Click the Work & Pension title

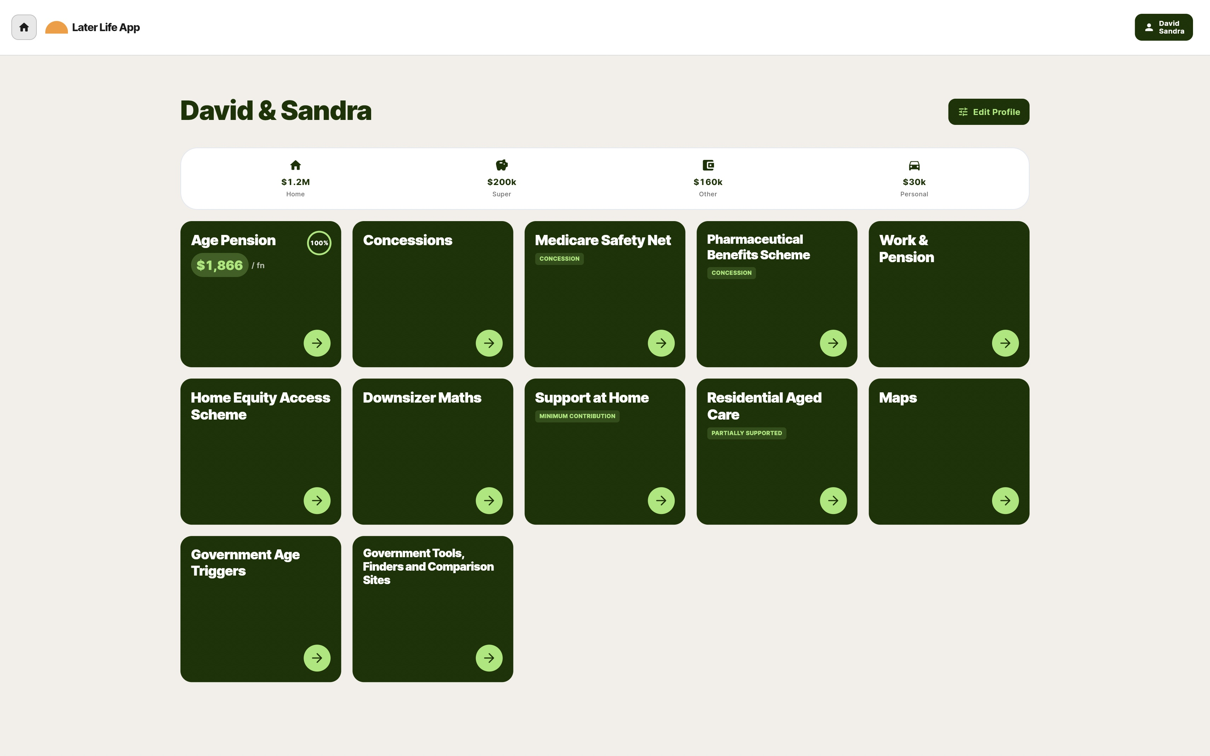(906, 248)
